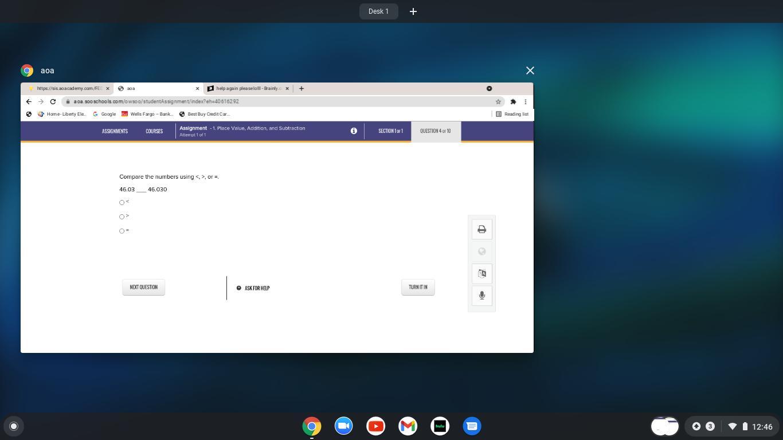Click the Chrome logo beside the aoa title

click(x=27, y=70)
